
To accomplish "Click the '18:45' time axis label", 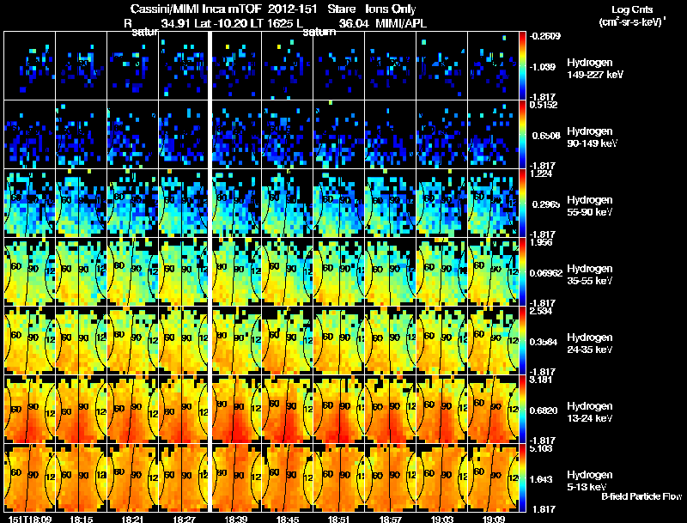I will [288, 519].
